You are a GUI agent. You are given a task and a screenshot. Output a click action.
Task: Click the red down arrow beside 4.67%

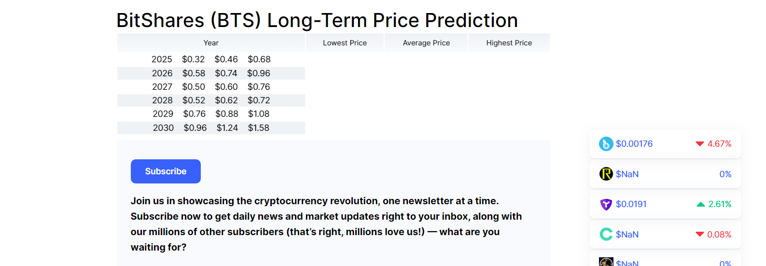pos(700,144)
